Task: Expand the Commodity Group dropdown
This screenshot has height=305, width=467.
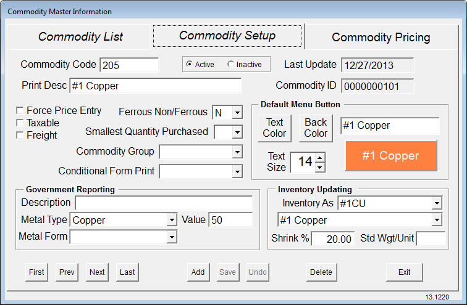Action: coord(237,152)
